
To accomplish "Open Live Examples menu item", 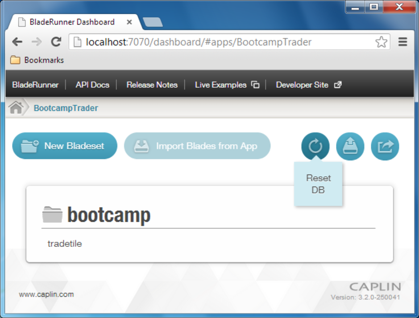I will (227, 85).
